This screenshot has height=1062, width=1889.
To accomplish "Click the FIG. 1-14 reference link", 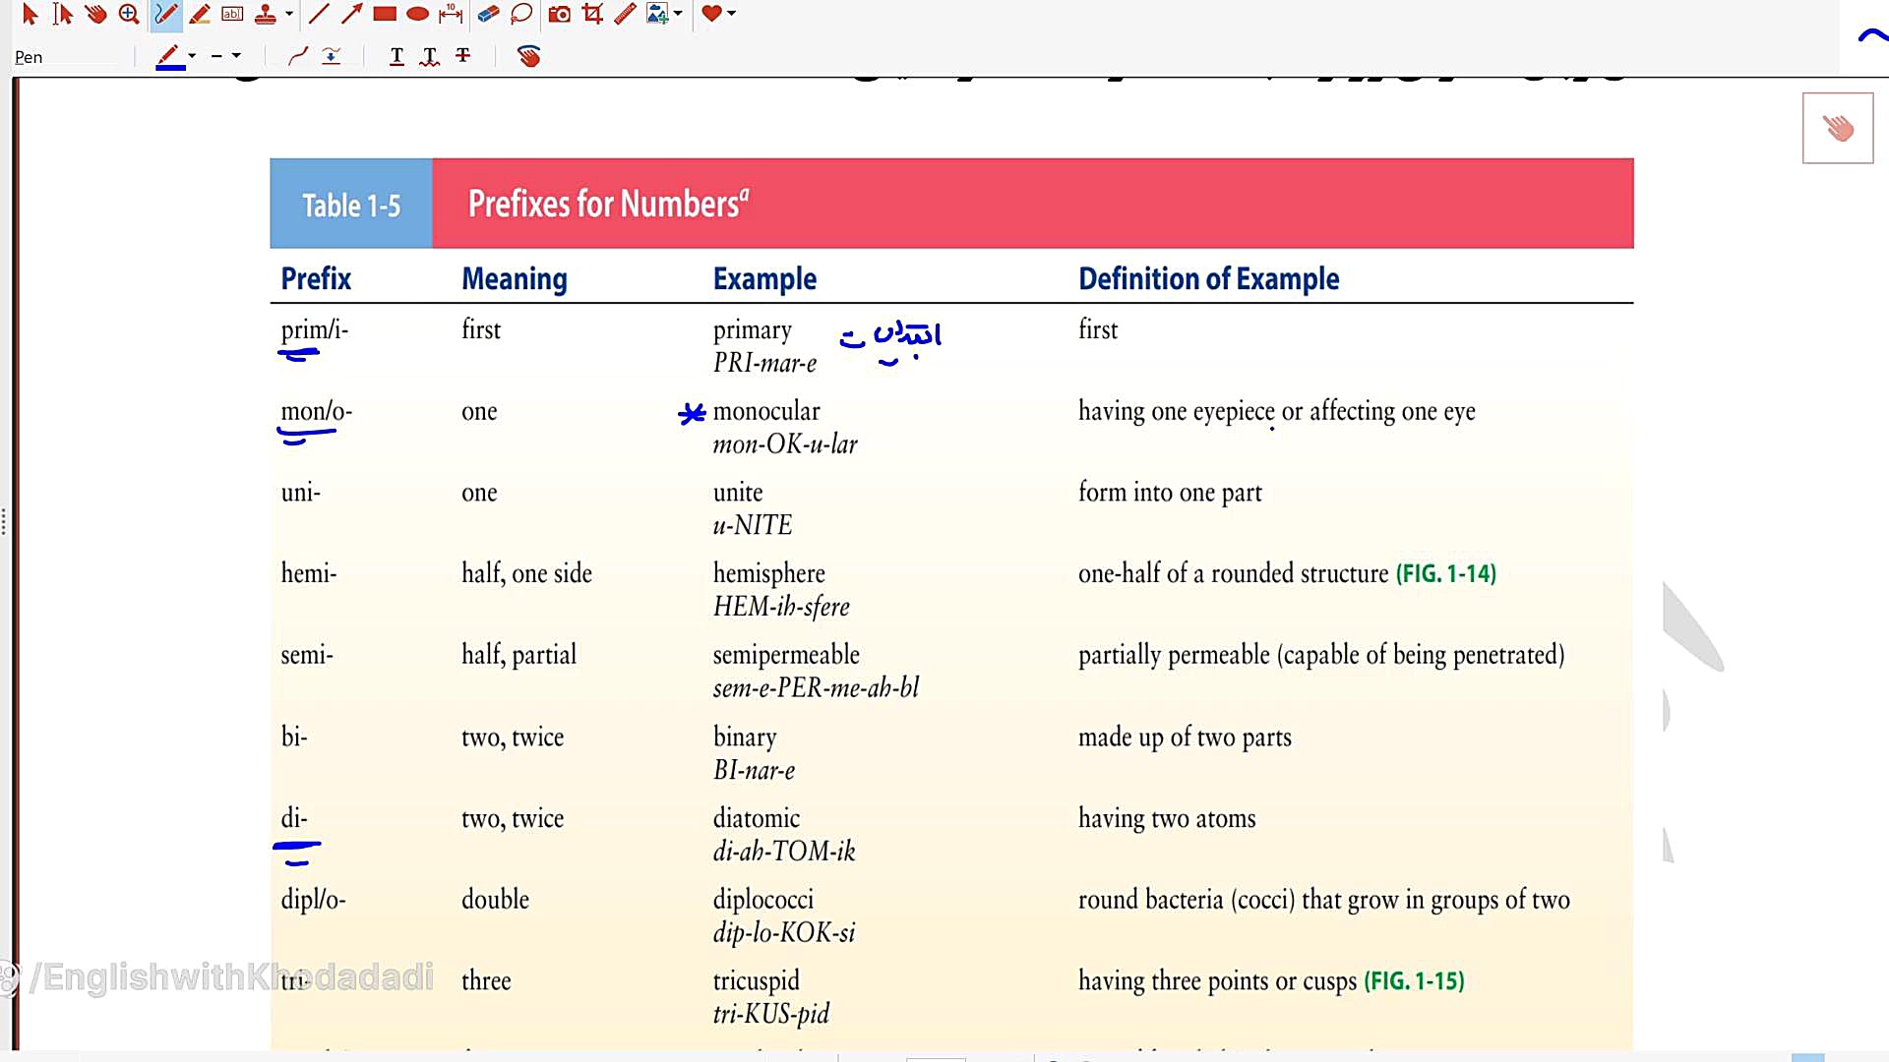I will tap(1445, 573).
